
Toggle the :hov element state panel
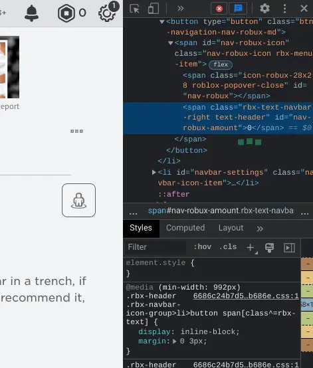pyautogui.click(x=203, y=247)
